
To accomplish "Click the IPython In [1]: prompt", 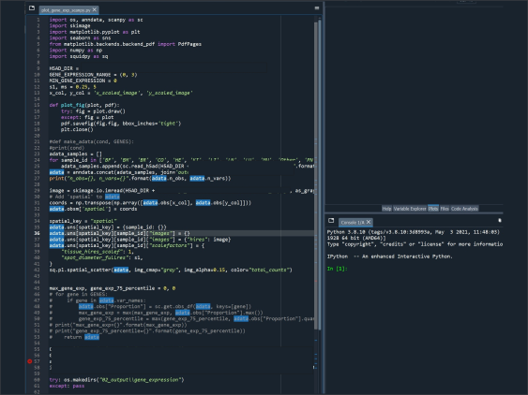I will point(337,269).
